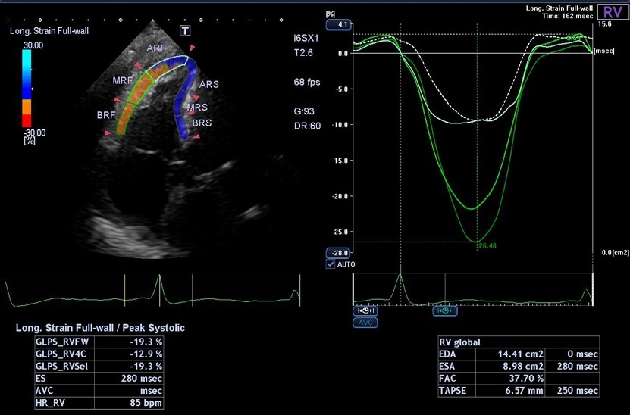Select the BRS septal segment label
Viewport: 630px width, 415px height.
tap(201, 122)
